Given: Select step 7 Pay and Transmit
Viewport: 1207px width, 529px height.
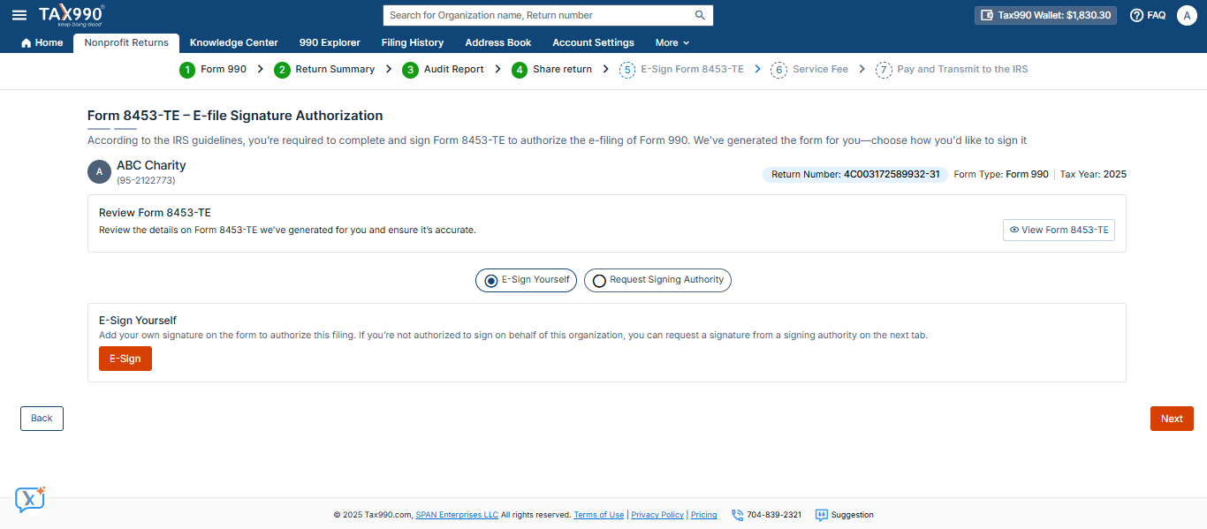Looking at the screenshot, I should (x=952, y=70).
